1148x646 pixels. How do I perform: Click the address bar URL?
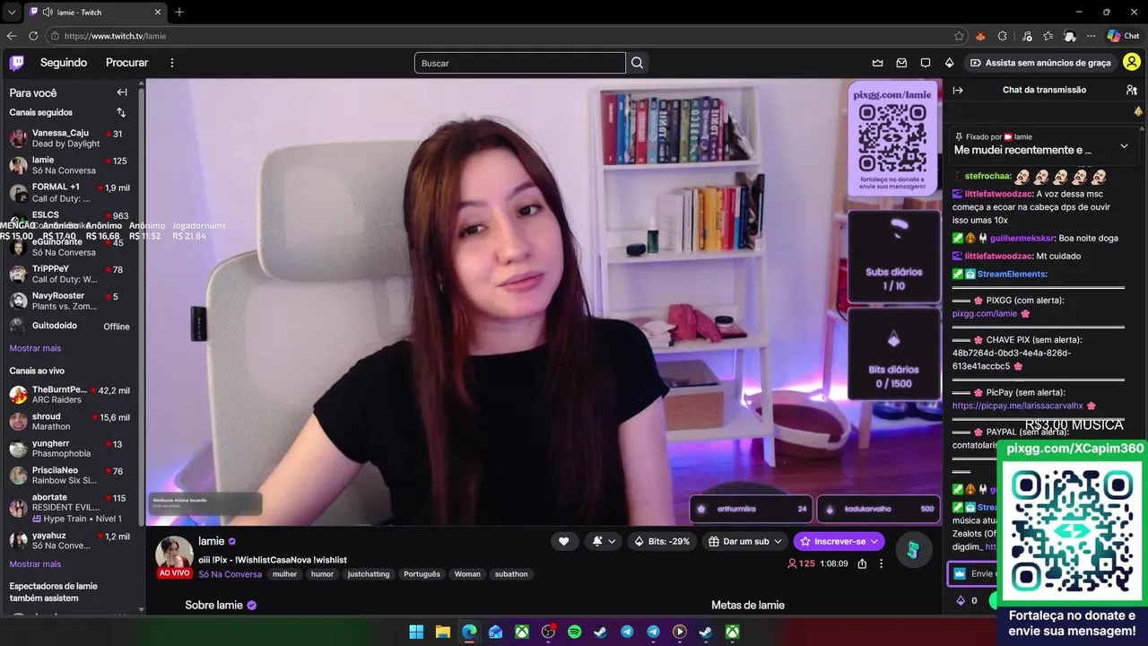tap(115, 36)
